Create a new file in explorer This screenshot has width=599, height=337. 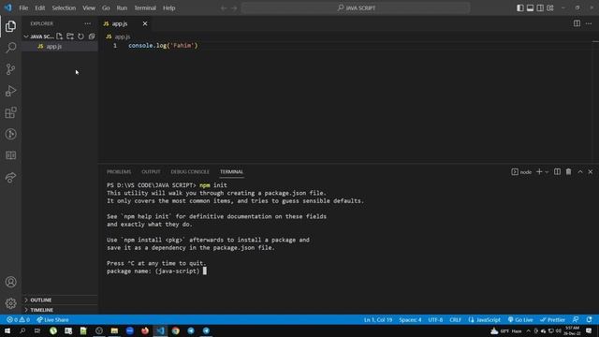coord(59,37)
